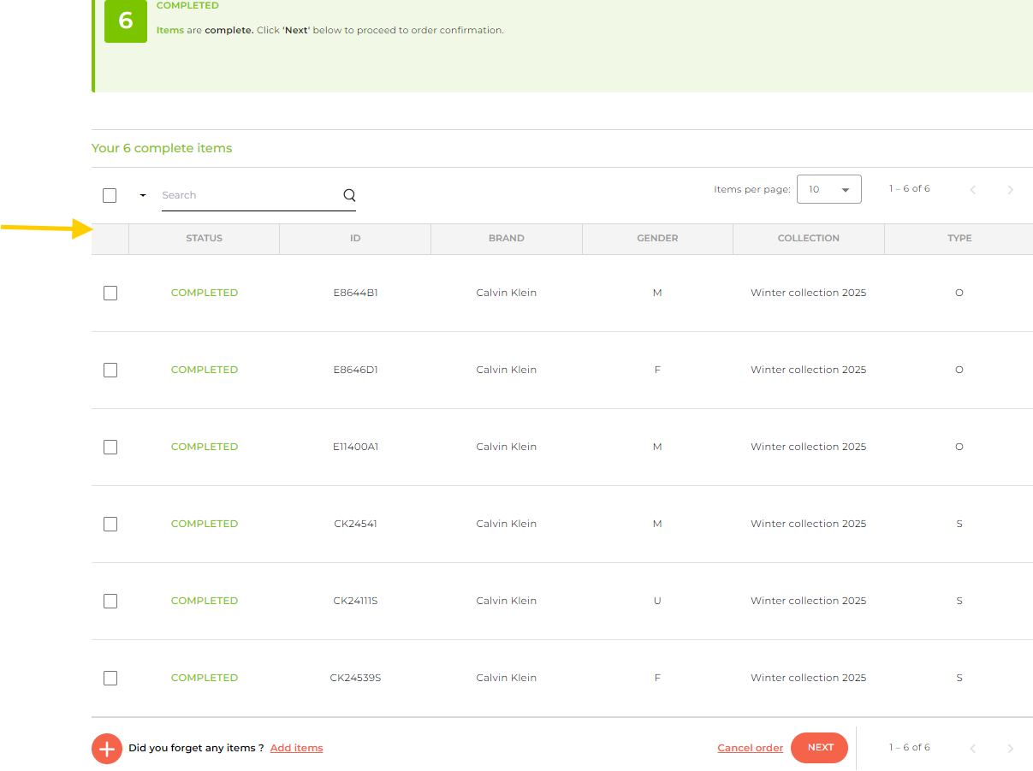
Task: Focus the Search input field
Action: click(x=248, y=195)
